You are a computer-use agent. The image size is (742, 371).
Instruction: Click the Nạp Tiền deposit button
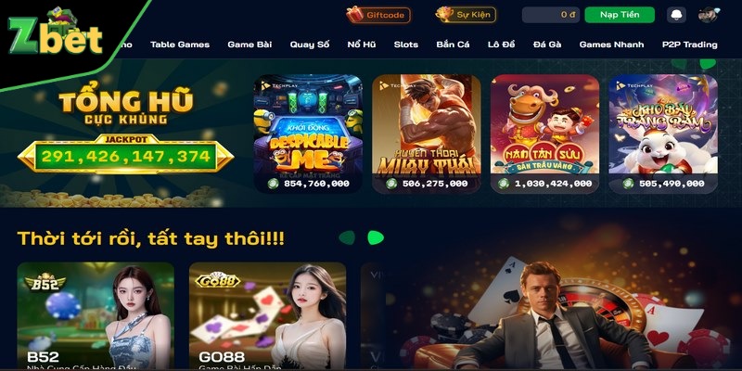pos(620,15)
